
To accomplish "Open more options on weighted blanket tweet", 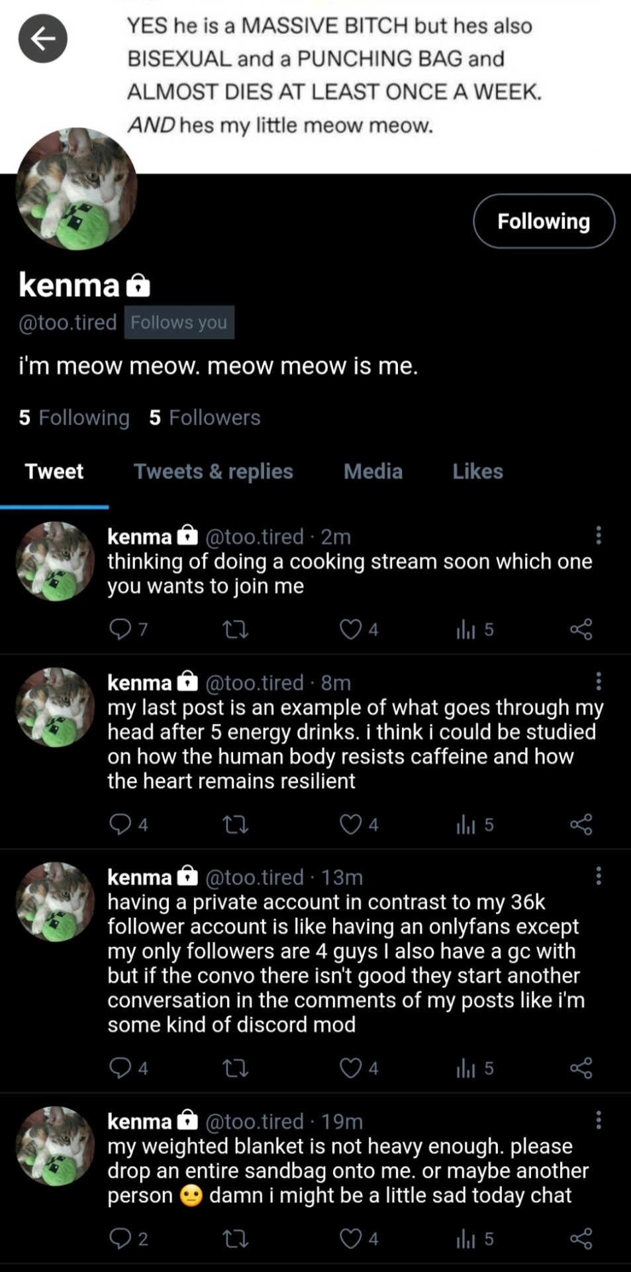I will click(599, 1120).
